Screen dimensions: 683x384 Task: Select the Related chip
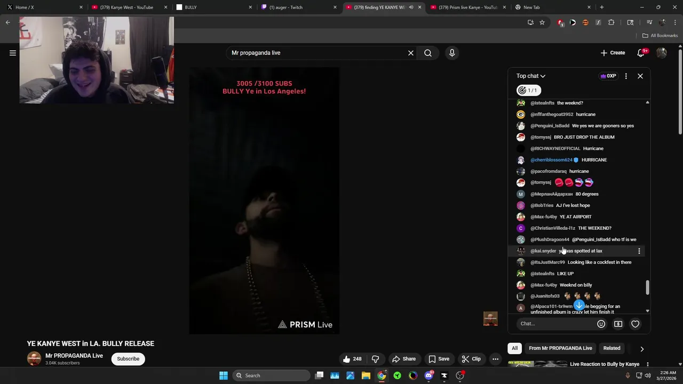click(x=611, y=348)
